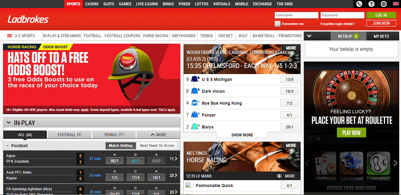Bet Barys at 20/1

coord(289,127)
